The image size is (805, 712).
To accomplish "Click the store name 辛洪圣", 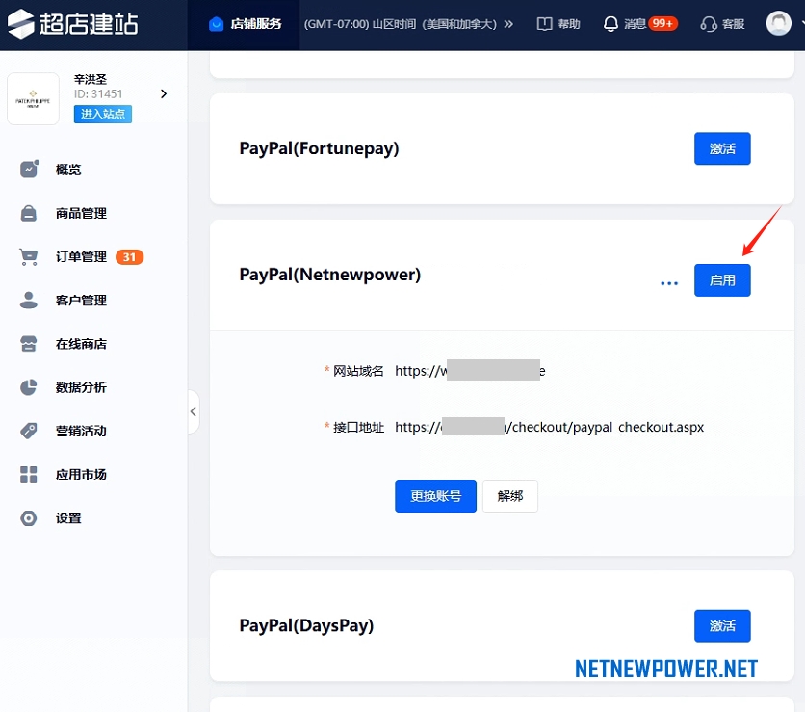I will pos(91,79).
